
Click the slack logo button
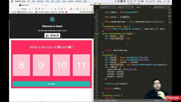52,35
